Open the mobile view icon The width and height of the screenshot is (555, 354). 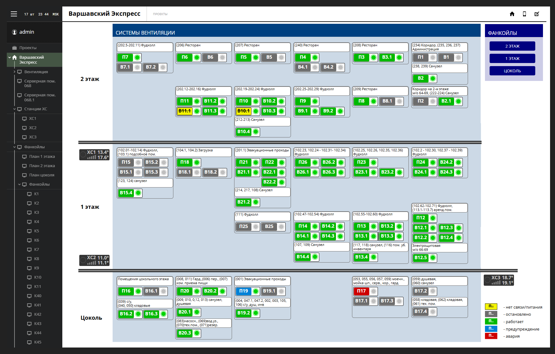point(524,14)
